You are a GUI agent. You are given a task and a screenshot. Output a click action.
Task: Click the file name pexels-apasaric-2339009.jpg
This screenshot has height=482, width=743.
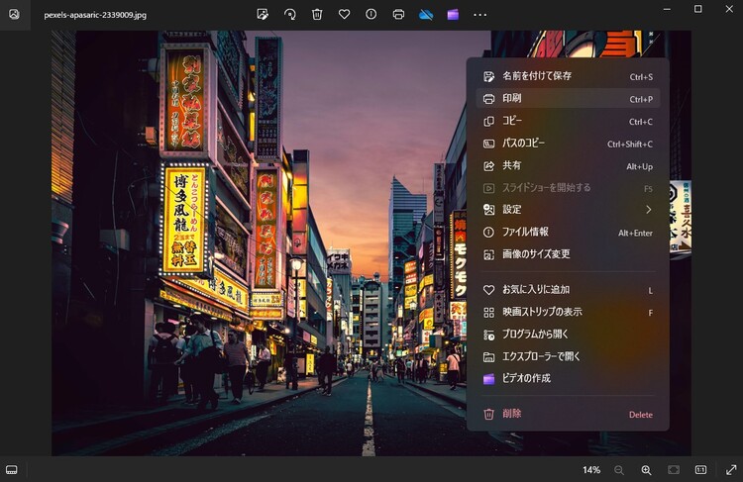click(x=95, y=15)
